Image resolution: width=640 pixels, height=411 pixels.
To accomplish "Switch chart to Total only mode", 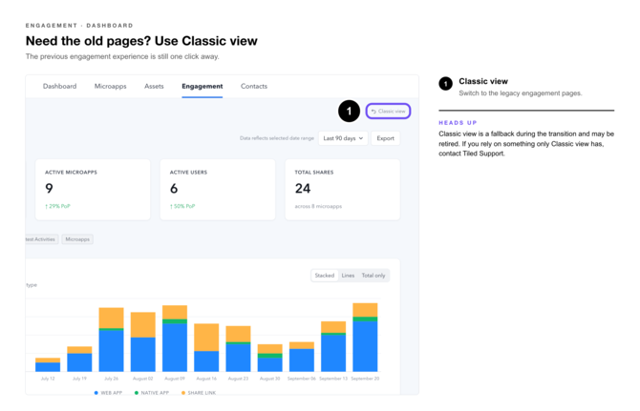I will point(373,276).
